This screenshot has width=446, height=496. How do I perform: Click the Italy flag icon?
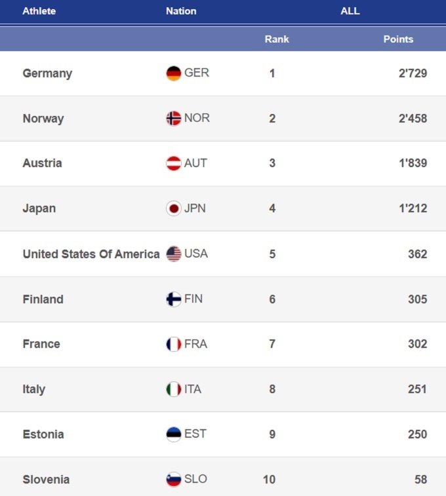pos(173,389)
